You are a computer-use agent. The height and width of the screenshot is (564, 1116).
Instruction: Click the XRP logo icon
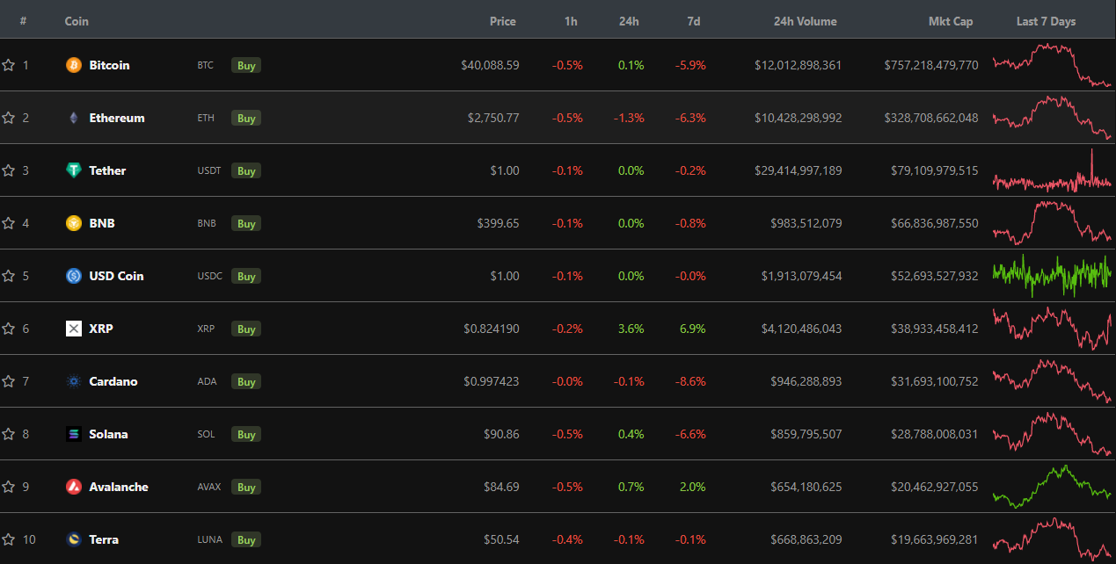(74, 329)
